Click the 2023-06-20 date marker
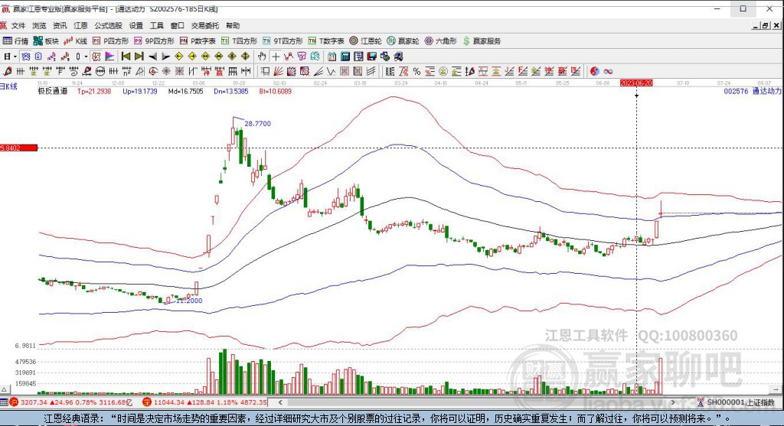The image size is (784, 426). click(636, 83)
